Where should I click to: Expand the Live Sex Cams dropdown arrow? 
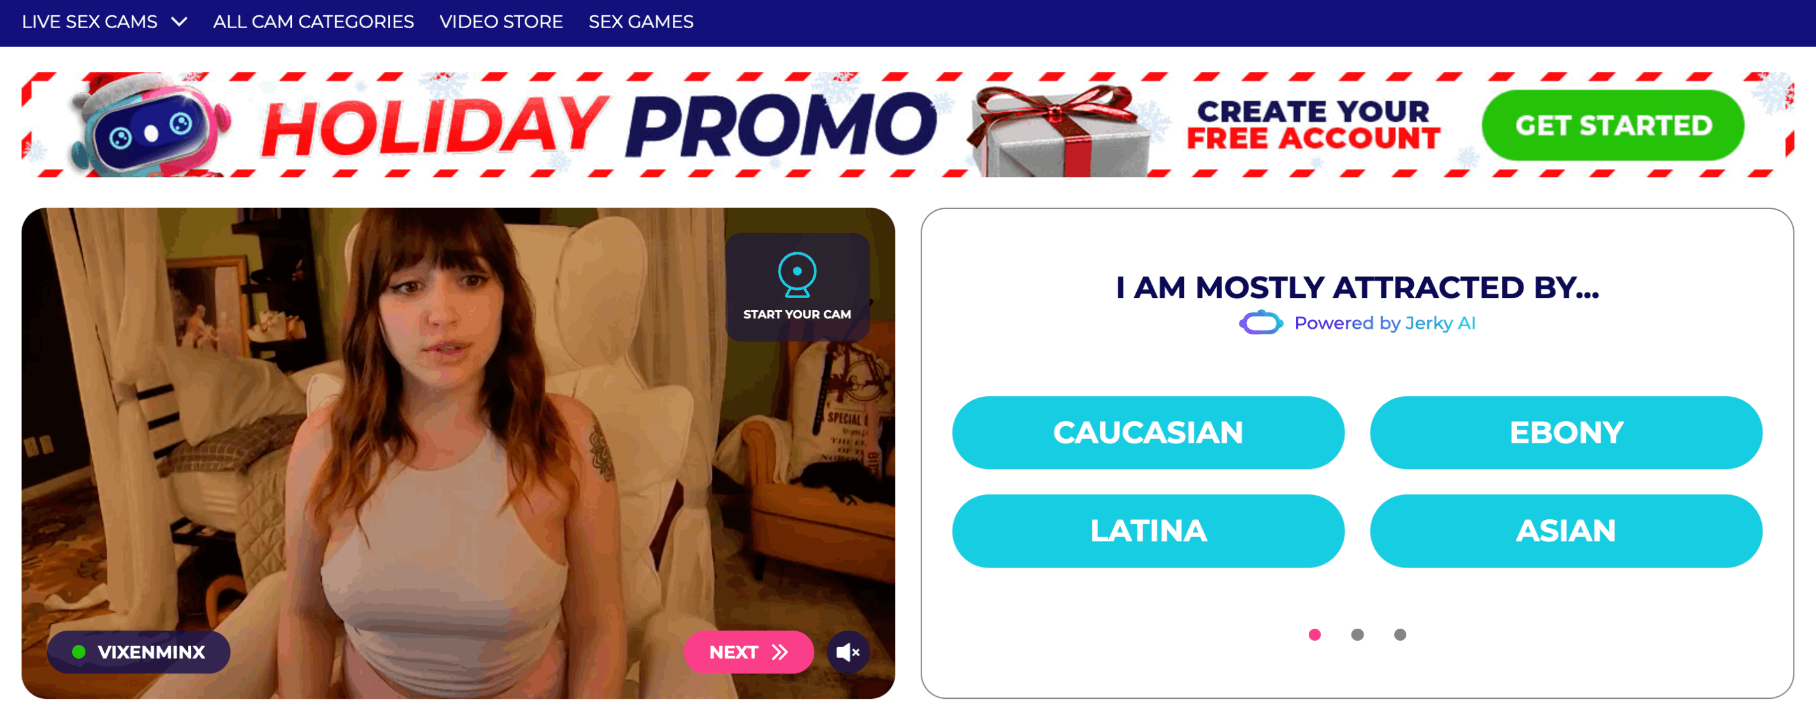coord(180,22)
